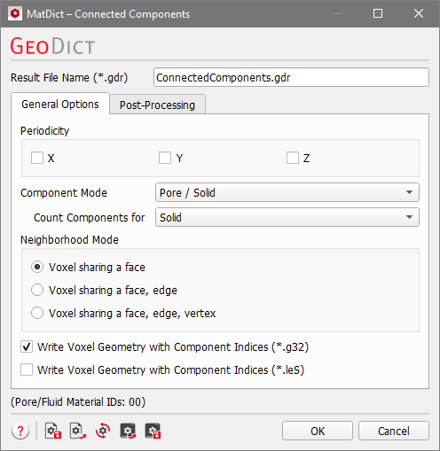Click the 'Component Mode' label

pyautogui.click(x=64, y=193)
